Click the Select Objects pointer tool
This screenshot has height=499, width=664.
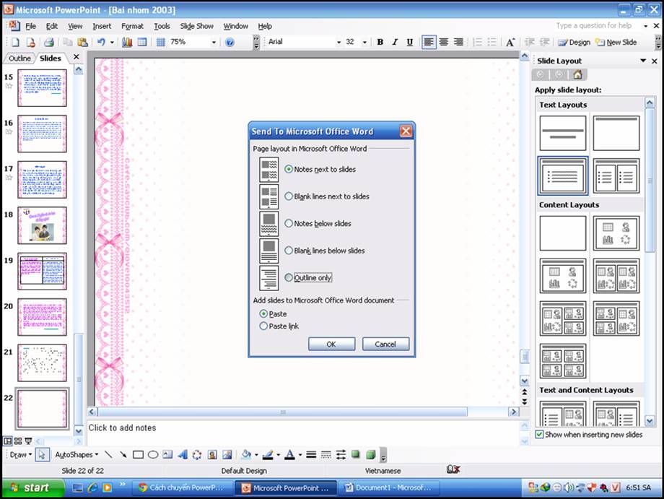pyautogui.click(x=42, y=454)
